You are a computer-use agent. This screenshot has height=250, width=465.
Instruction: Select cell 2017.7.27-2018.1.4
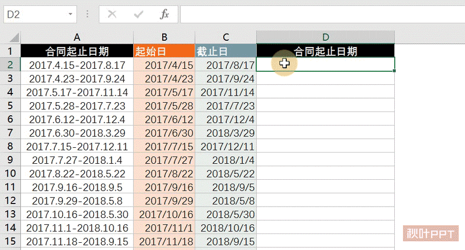(x=77, y=160)
